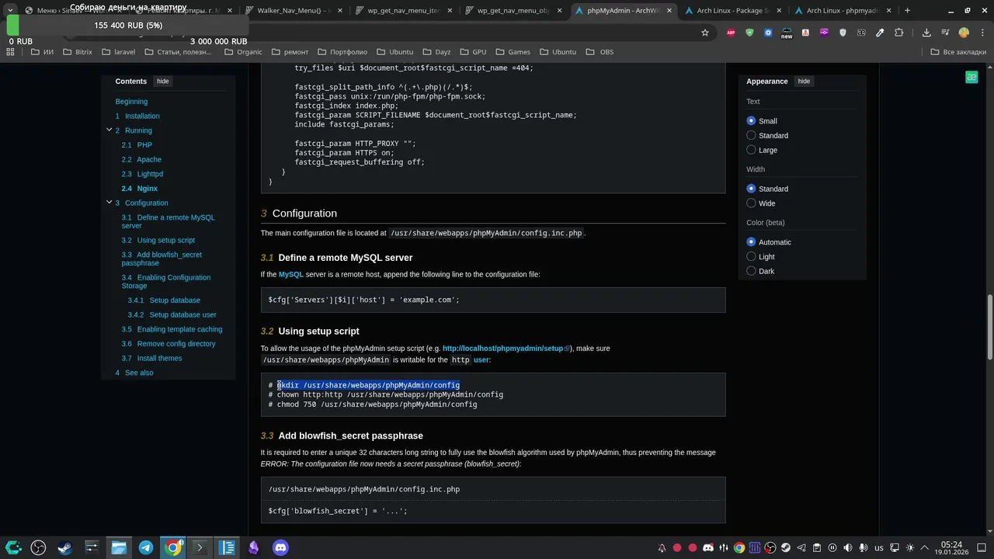Image resolution: width=994 pixels, height=559 pixels.
Task: Select Standard width option
Action: coord(751,189)
